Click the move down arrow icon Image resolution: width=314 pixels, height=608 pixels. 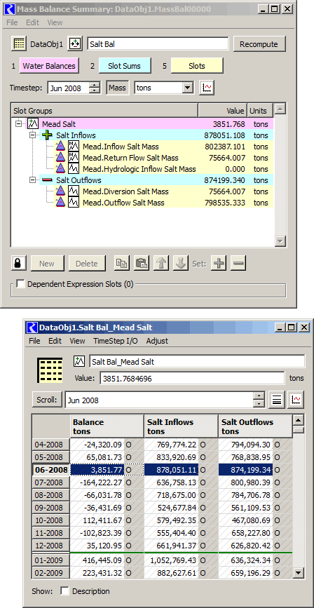tap(181, 263)
